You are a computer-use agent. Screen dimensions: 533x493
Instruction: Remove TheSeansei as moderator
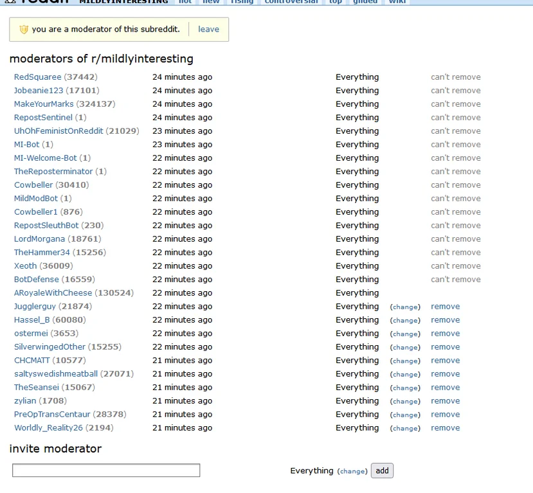click(x=446, y=388)
